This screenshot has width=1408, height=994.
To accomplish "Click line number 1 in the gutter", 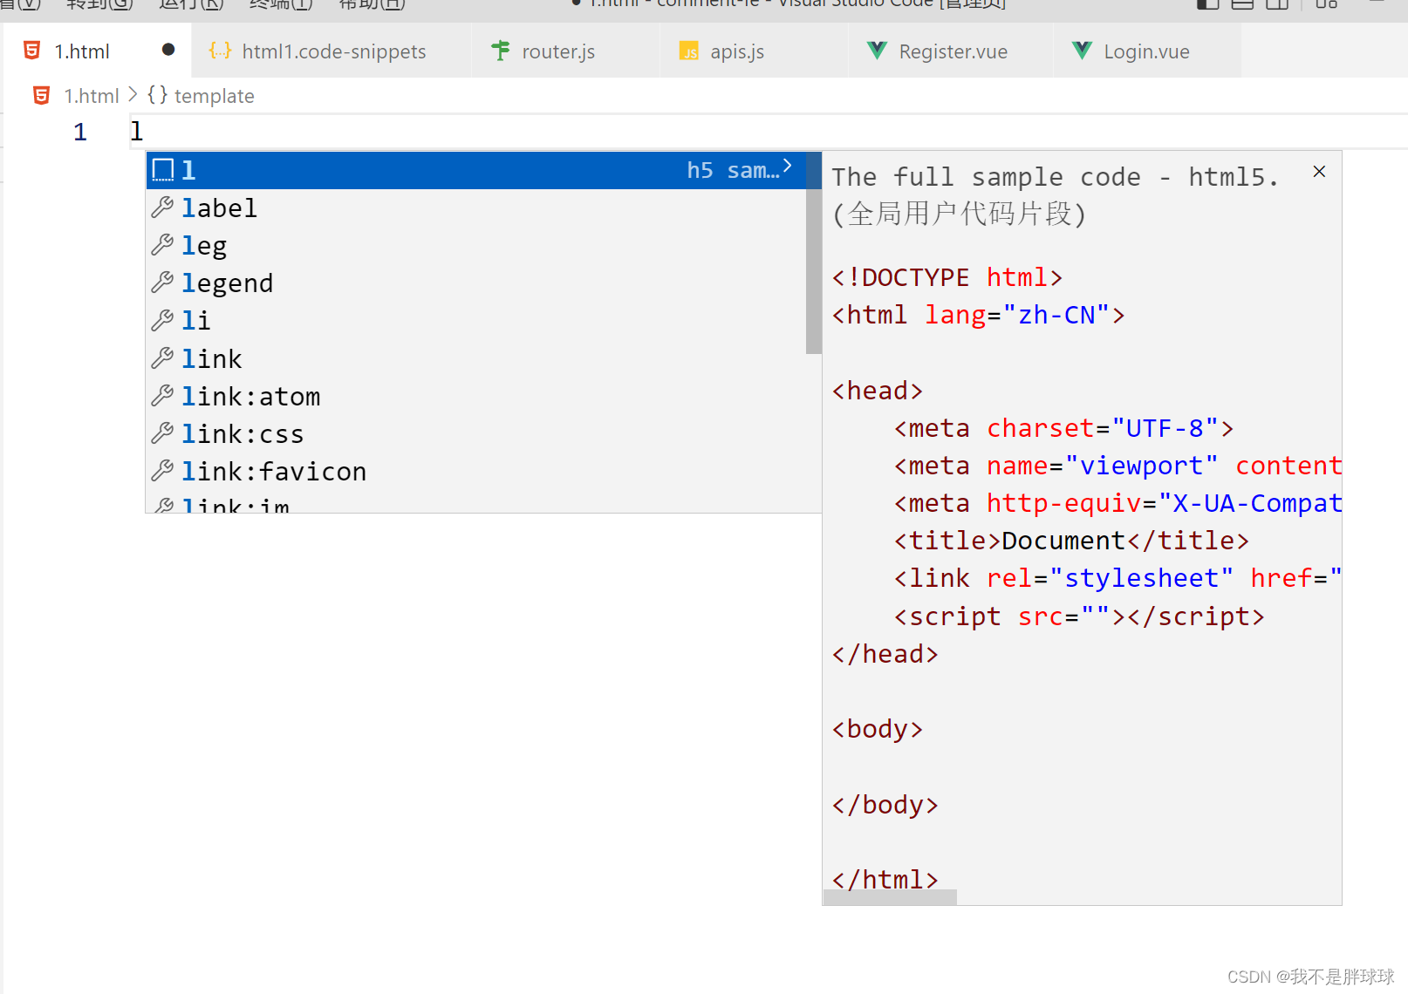I will pyautogui.click(x=80, y=132).
